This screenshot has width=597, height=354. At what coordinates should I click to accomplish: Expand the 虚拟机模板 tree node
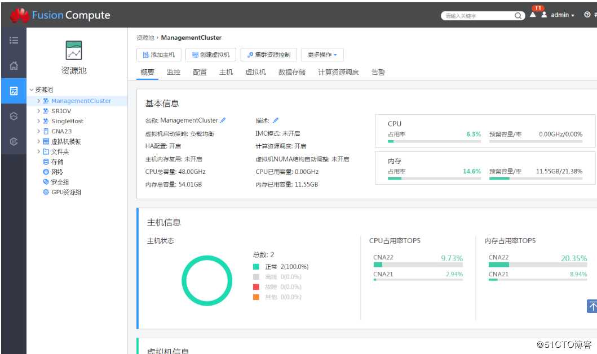pos(38,141)
